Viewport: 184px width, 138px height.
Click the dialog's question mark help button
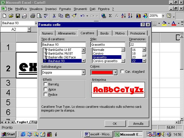143,25
